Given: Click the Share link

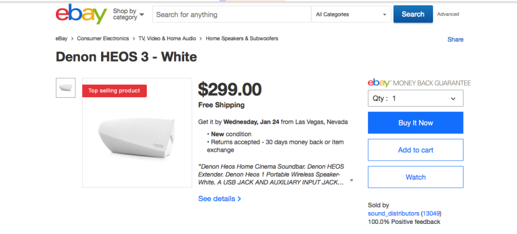Looking at the screenshot, I should pyautogui.click(x=455, y=40).
